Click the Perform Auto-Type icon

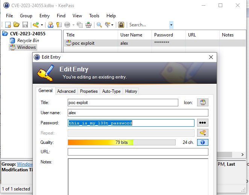tap(88, 25)
